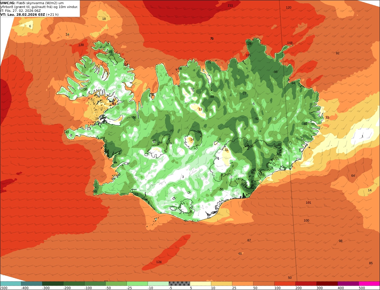Screen dimensions: 380x290
Task: Select the '90' value on the Reykjanes tip
Action: point(95,191)
